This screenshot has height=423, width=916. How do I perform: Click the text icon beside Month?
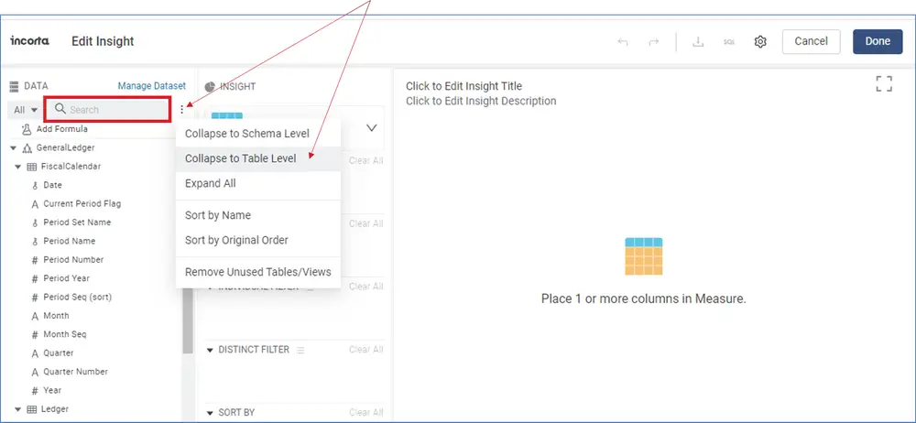(x=35, y=316)
